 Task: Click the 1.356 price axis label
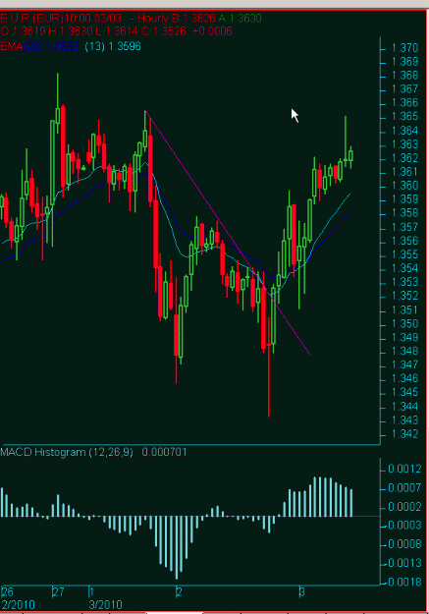(405, 241)
